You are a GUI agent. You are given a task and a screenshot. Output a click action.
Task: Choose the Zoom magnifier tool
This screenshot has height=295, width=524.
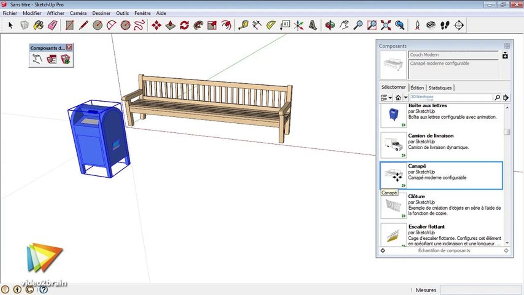point(358,25)
